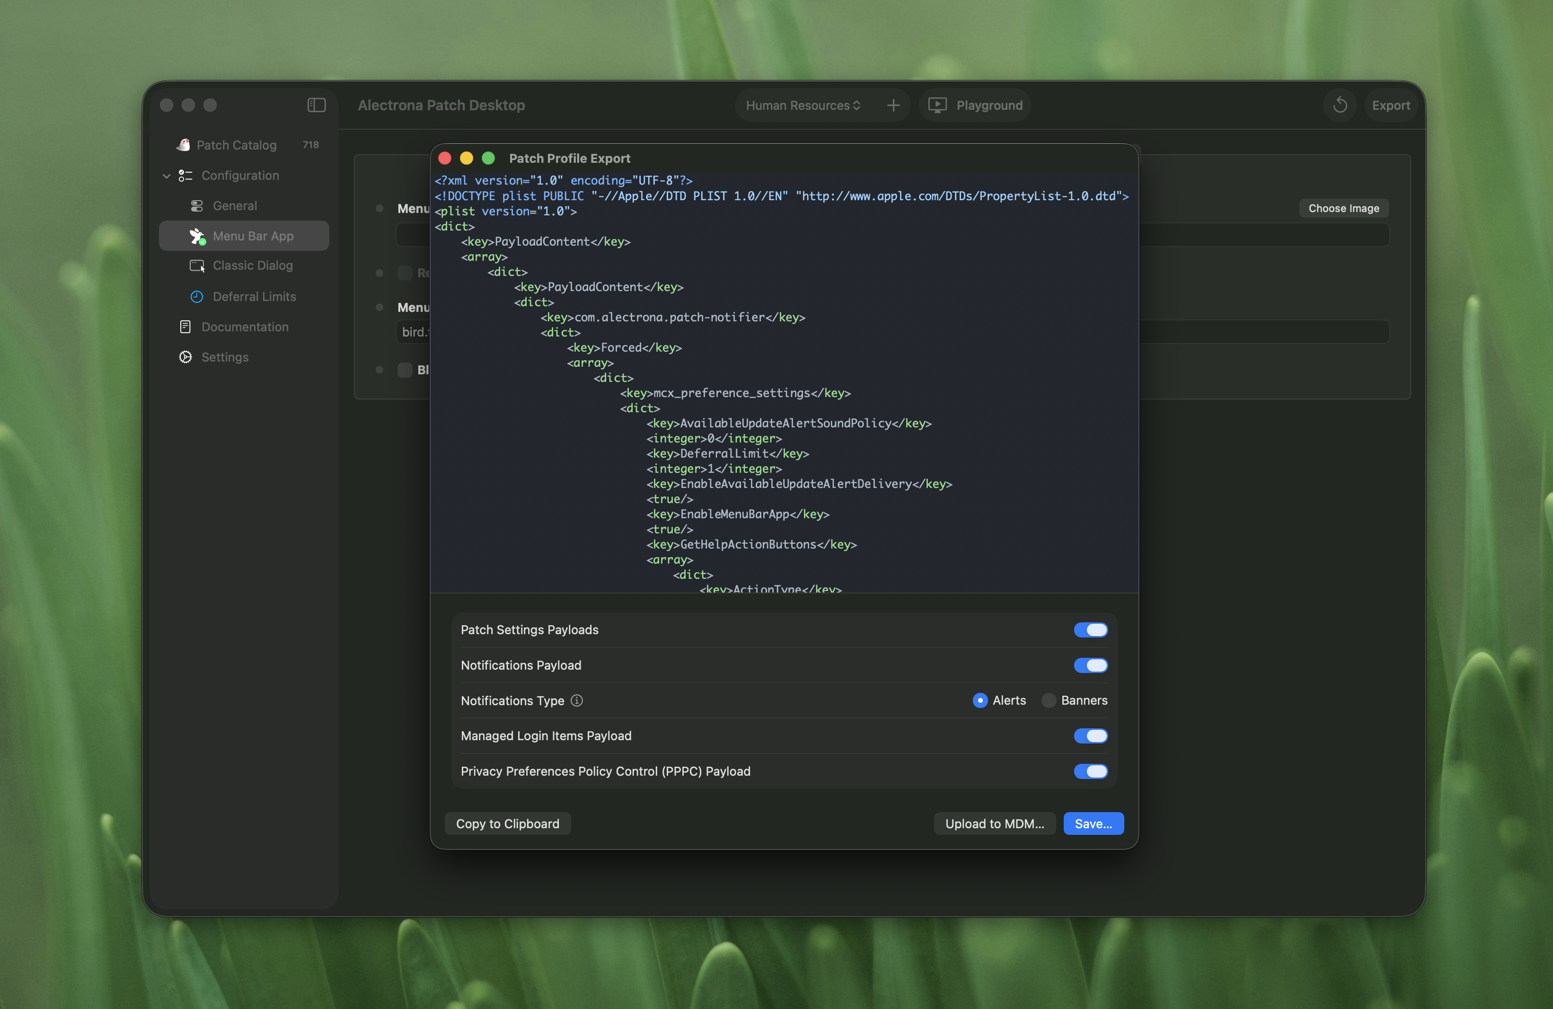1553x1009 pixels.
Task: Turn off Patch Settings Payloads switch
Action: coord(1090,630)
